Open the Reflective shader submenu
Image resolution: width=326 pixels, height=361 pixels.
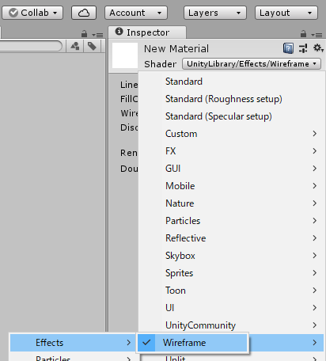[x=231, y=238]
